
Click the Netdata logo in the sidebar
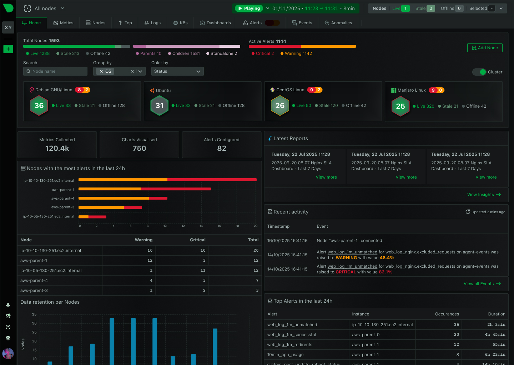[8, 8]
